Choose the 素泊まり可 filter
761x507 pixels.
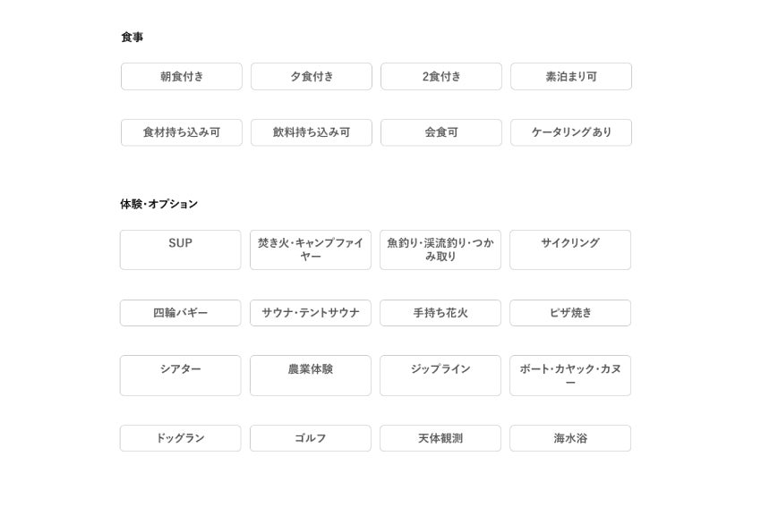coord(571,77)
